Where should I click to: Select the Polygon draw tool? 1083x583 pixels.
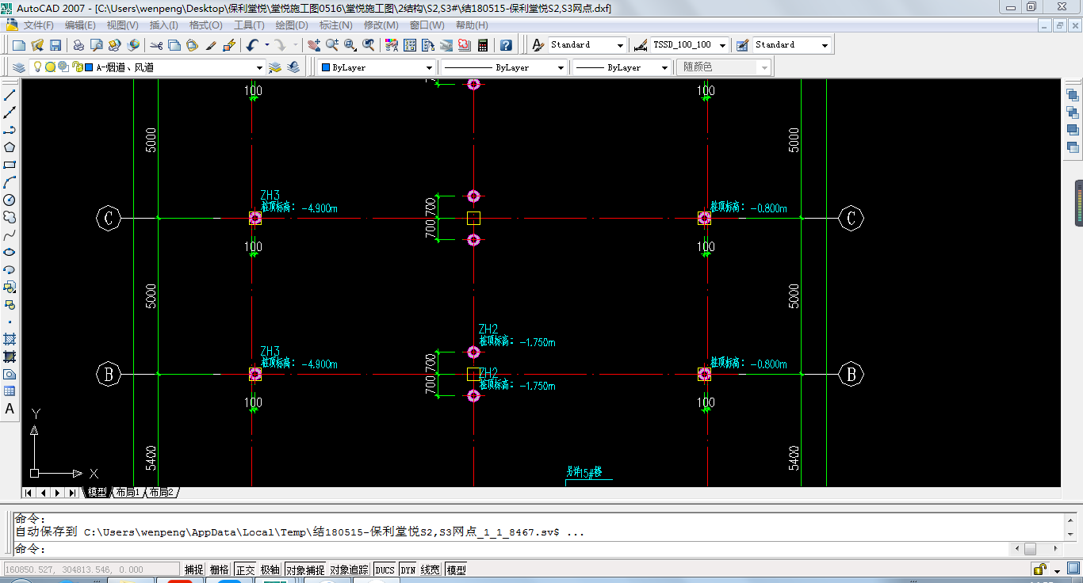click(x=10, y=147)
